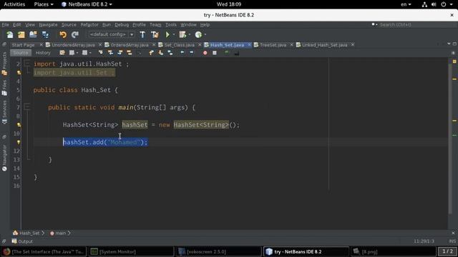Click hint lightbulb beside hashSet.add line
This screenshot has width=458, height=257.
[x=19, y=142]
